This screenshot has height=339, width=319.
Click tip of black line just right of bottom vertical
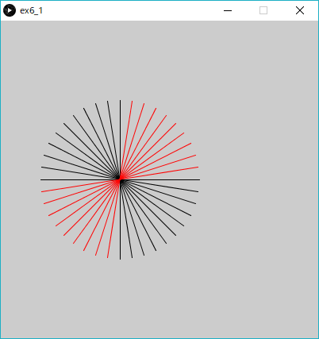[x=133, y=257]
